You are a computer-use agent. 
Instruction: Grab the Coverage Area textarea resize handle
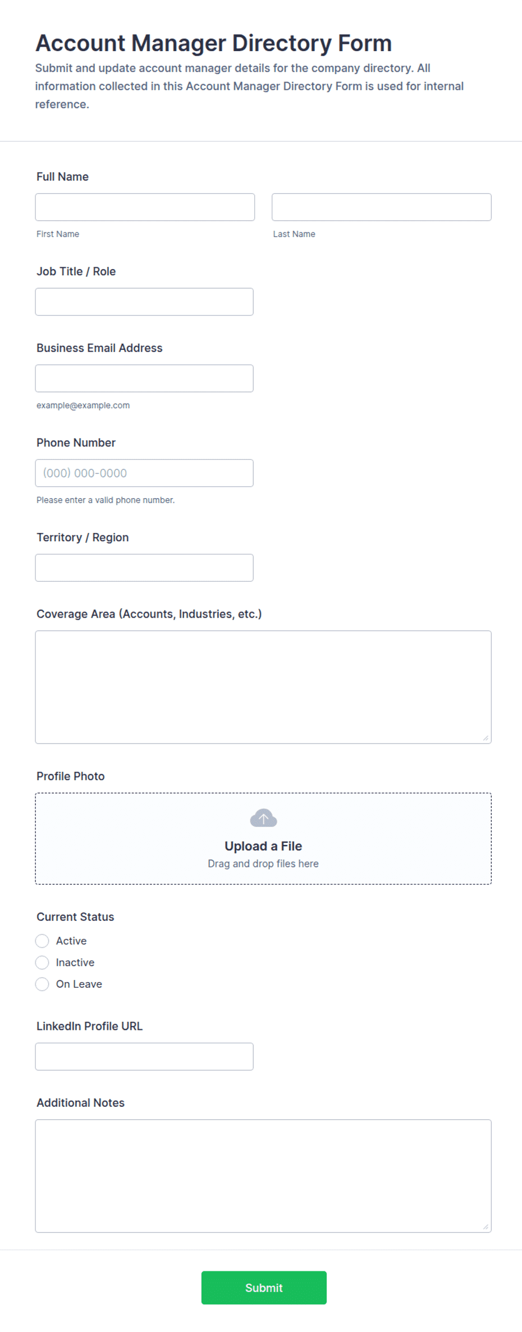point(486,738)
